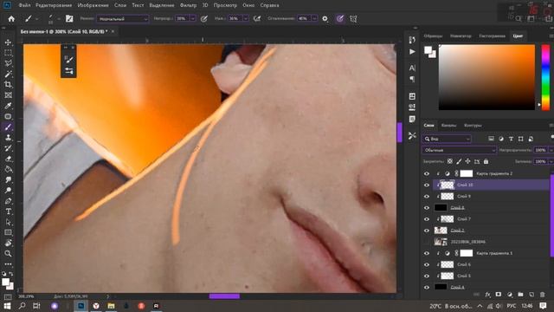Screen dimensions: 554x312
Task: Hide the Слой 10 layer
Action: [x=427, y=185]
